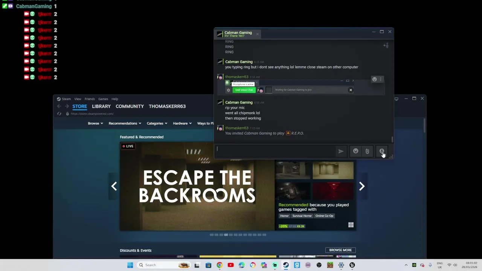Dismiss the waiting for Cabman Gaming bar

(x=351, y=90)
